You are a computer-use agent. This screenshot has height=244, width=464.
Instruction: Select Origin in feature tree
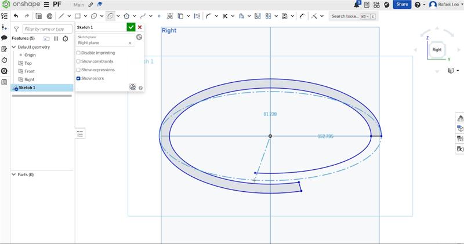30,55
